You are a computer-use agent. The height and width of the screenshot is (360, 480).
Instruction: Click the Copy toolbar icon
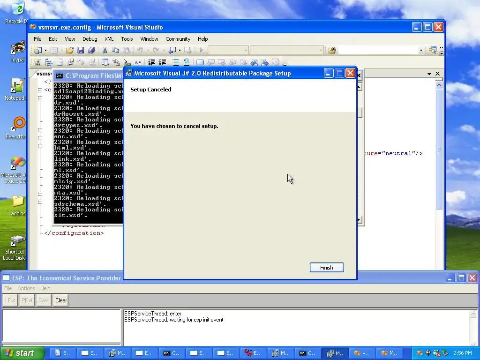(x=115, y=50)
